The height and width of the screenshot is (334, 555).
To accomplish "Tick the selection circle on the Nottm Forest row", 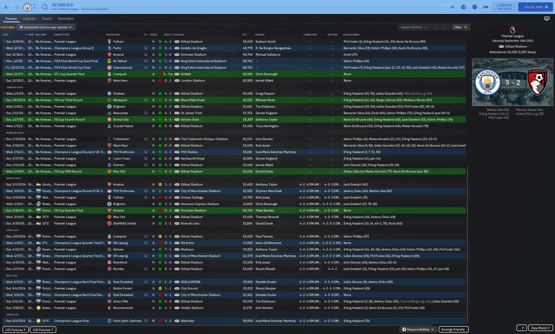I will point(4,288).
